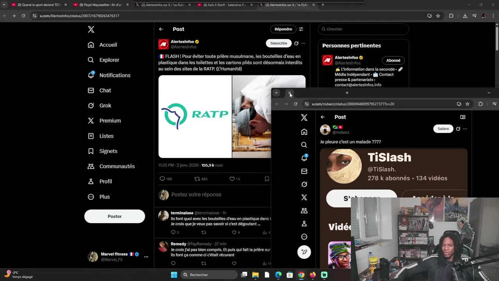Reload page in small Chrome window

[x=296, y=104]
